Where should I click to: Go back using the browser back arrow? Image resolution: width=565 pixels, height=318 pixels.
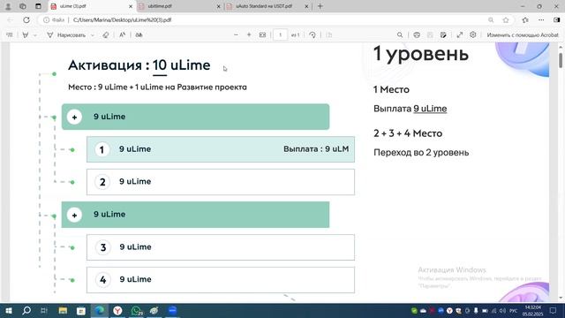tap(10, 19)
